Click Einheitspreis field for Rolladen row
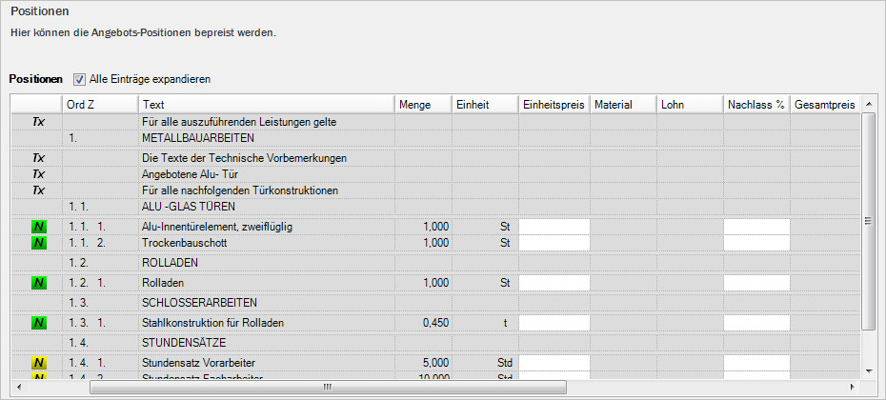Viewport: 886px width, 400px height. pyautogui.click(x=554, y=283)
